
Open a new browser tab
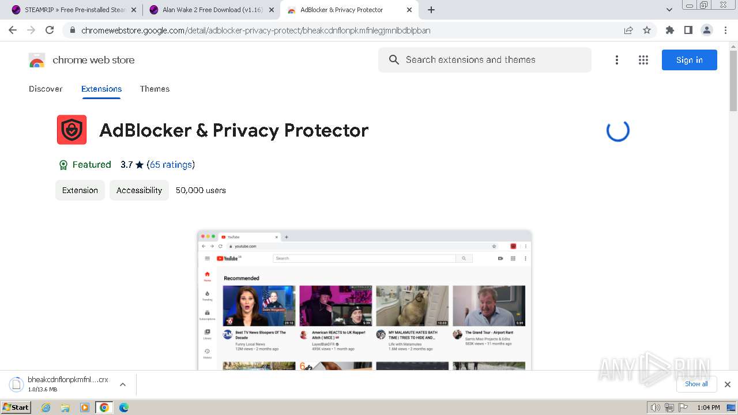pyautogui.click(x=431, y=10)
